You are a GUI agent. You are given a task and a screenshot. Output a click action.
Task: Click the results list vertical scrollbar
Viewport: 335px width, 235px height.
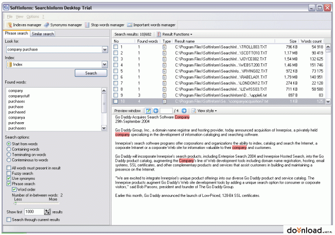point(328,74)
